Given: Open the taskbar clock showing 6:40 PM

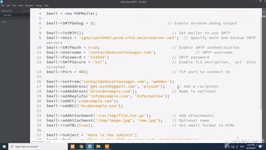Looking at the screenshot, I should click(251, 147).
